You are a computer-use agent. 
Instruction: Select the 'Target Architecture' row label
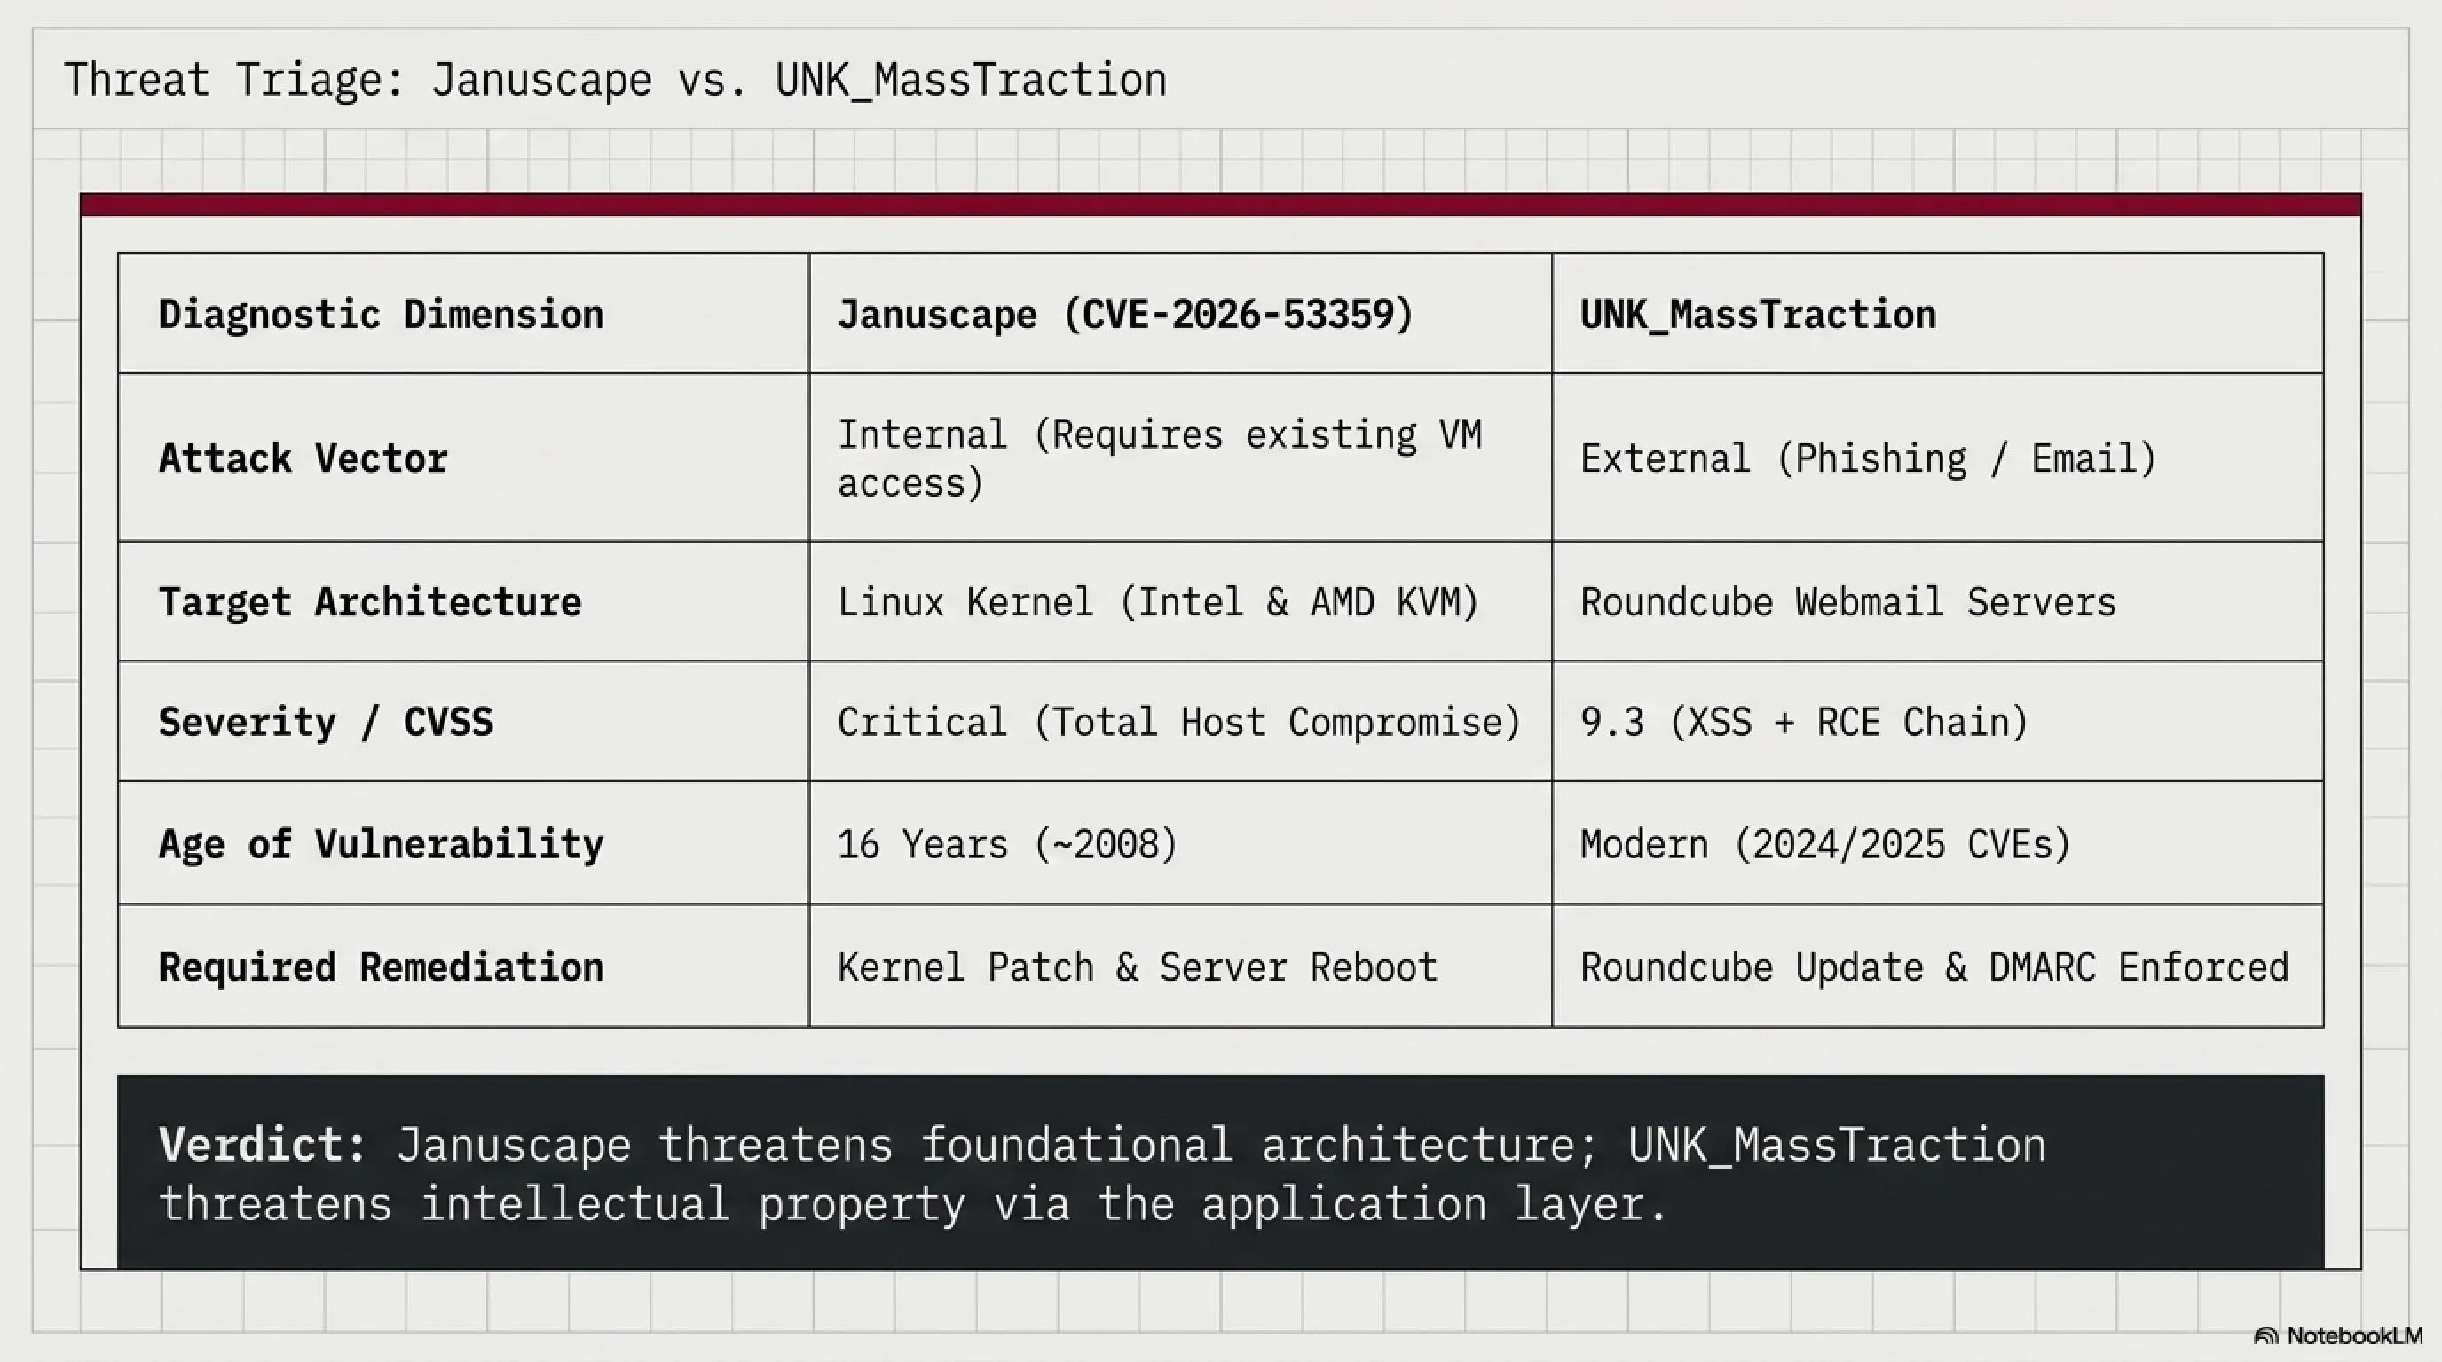(370, 602)
